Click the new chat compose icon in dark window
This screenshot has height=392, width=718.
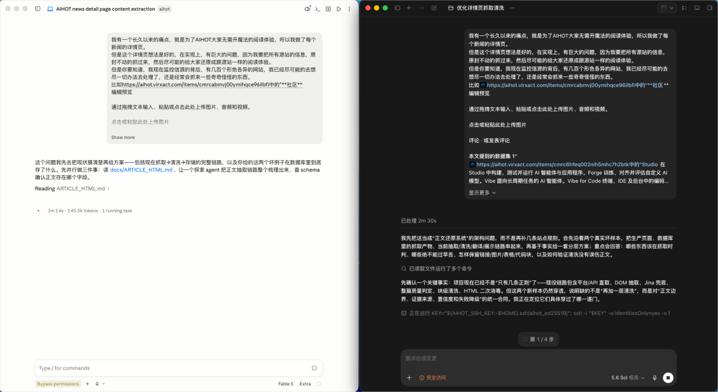coord(434,8)
